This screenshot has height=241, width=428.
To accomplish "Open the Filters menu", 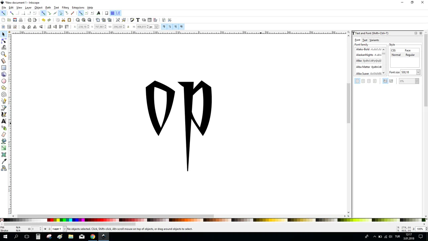I will (x=65, y=7).
